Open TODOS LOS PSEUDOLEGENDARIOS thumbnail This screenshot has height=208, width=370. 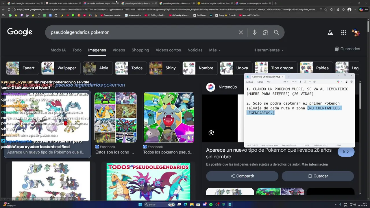point(148,182)
